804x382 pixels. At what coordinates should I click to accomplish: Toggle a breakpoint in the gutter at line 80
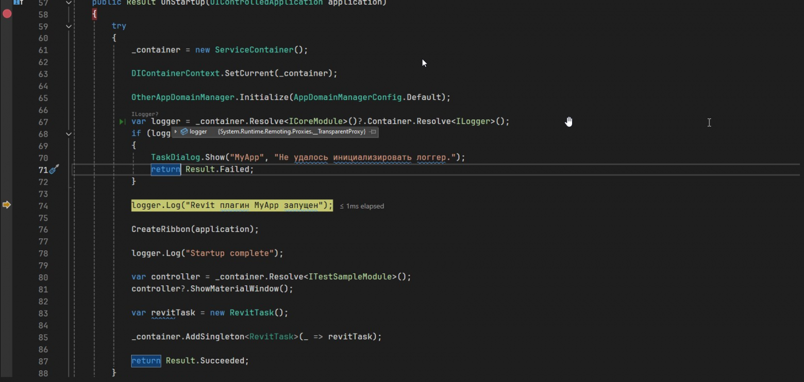pyautogui.click(x=7, y=276)
